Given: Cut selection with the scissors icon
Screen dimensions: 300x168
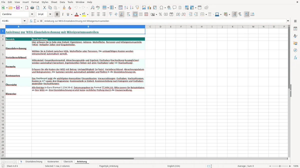Looking at the screenshot, I should pos(44,8).
